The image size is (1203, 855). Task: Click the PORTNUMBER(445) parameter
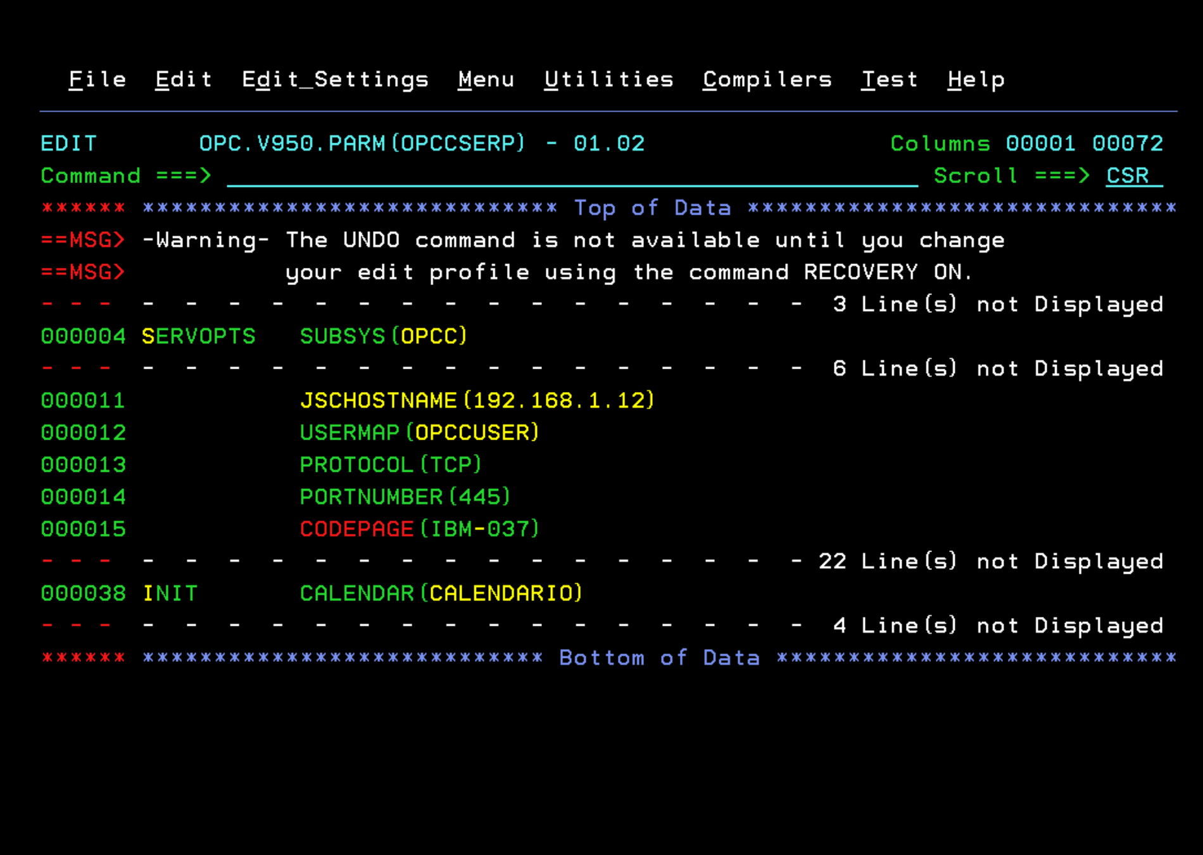(405, 497)
